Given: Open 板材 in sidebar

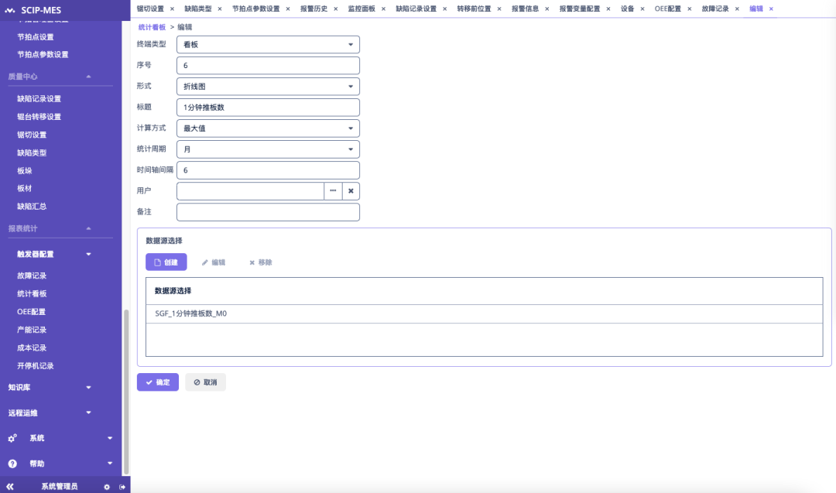Looking at the screenshot, I should click(x=25, y=188).
